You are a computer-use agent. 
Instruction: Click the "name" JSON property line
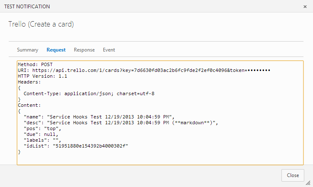[x=98, y=117]
